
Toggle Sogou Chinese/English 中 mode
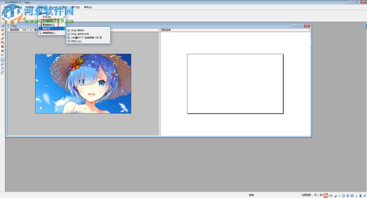point(331,196)
